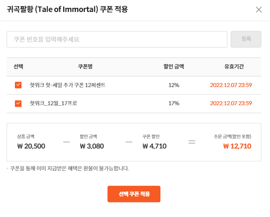The height and width of the screenshot is (217, 270).
Task: Click the ₩ 20,500 product price
Action: (31, 146)
